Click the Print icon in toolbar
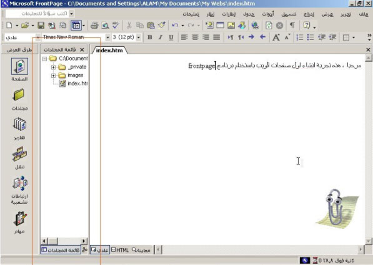Viewport: 373px width, 265px height. (94, 25)
